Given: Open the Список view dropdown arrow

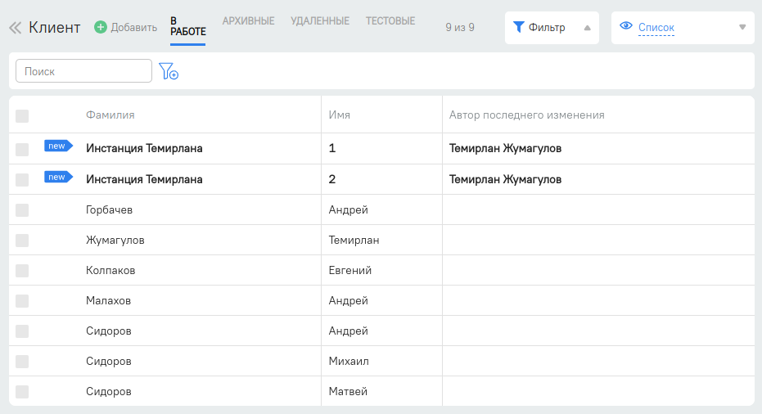Looking at the screenshot, I should (742, 27).
